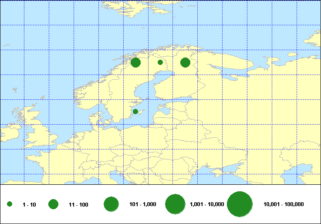Screen dimensions: 321x224
Task: Click the "11 - 100" legend label
Action: [78, 205]
